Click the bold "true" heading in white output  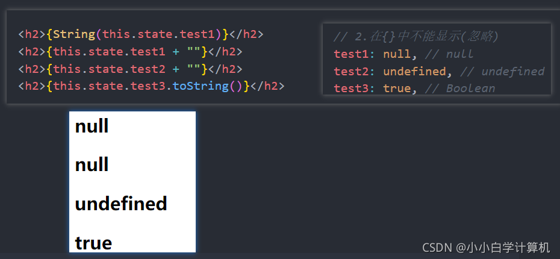tap(93, 243)
